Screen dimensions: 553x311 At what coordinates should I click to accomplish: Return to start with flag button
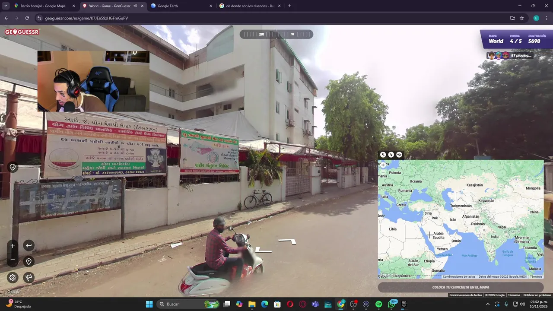point(29,277)
